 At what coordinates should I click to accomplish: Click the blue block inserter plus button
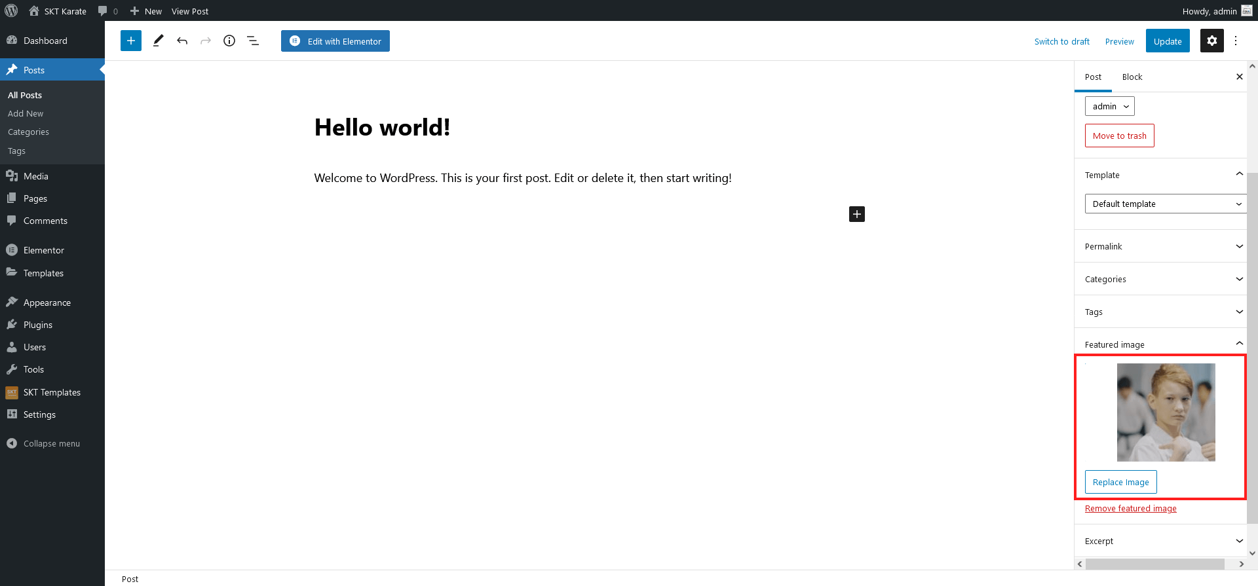[131, 41]
